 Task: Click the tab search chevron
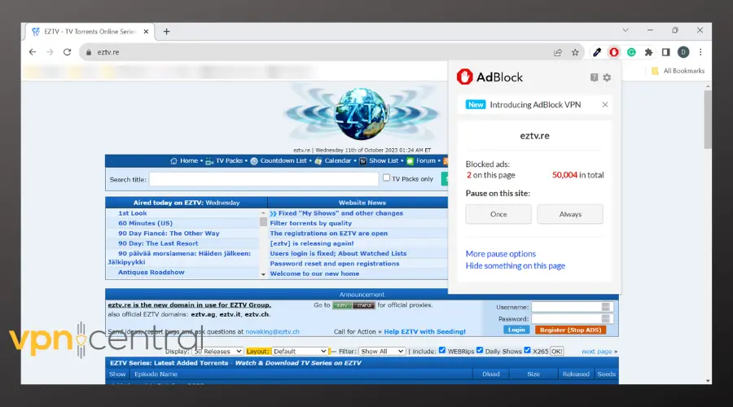pos(625,30)
